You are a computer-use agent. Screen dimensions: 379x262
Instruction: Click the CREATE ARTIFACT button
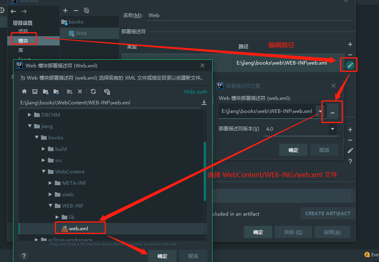327,213
